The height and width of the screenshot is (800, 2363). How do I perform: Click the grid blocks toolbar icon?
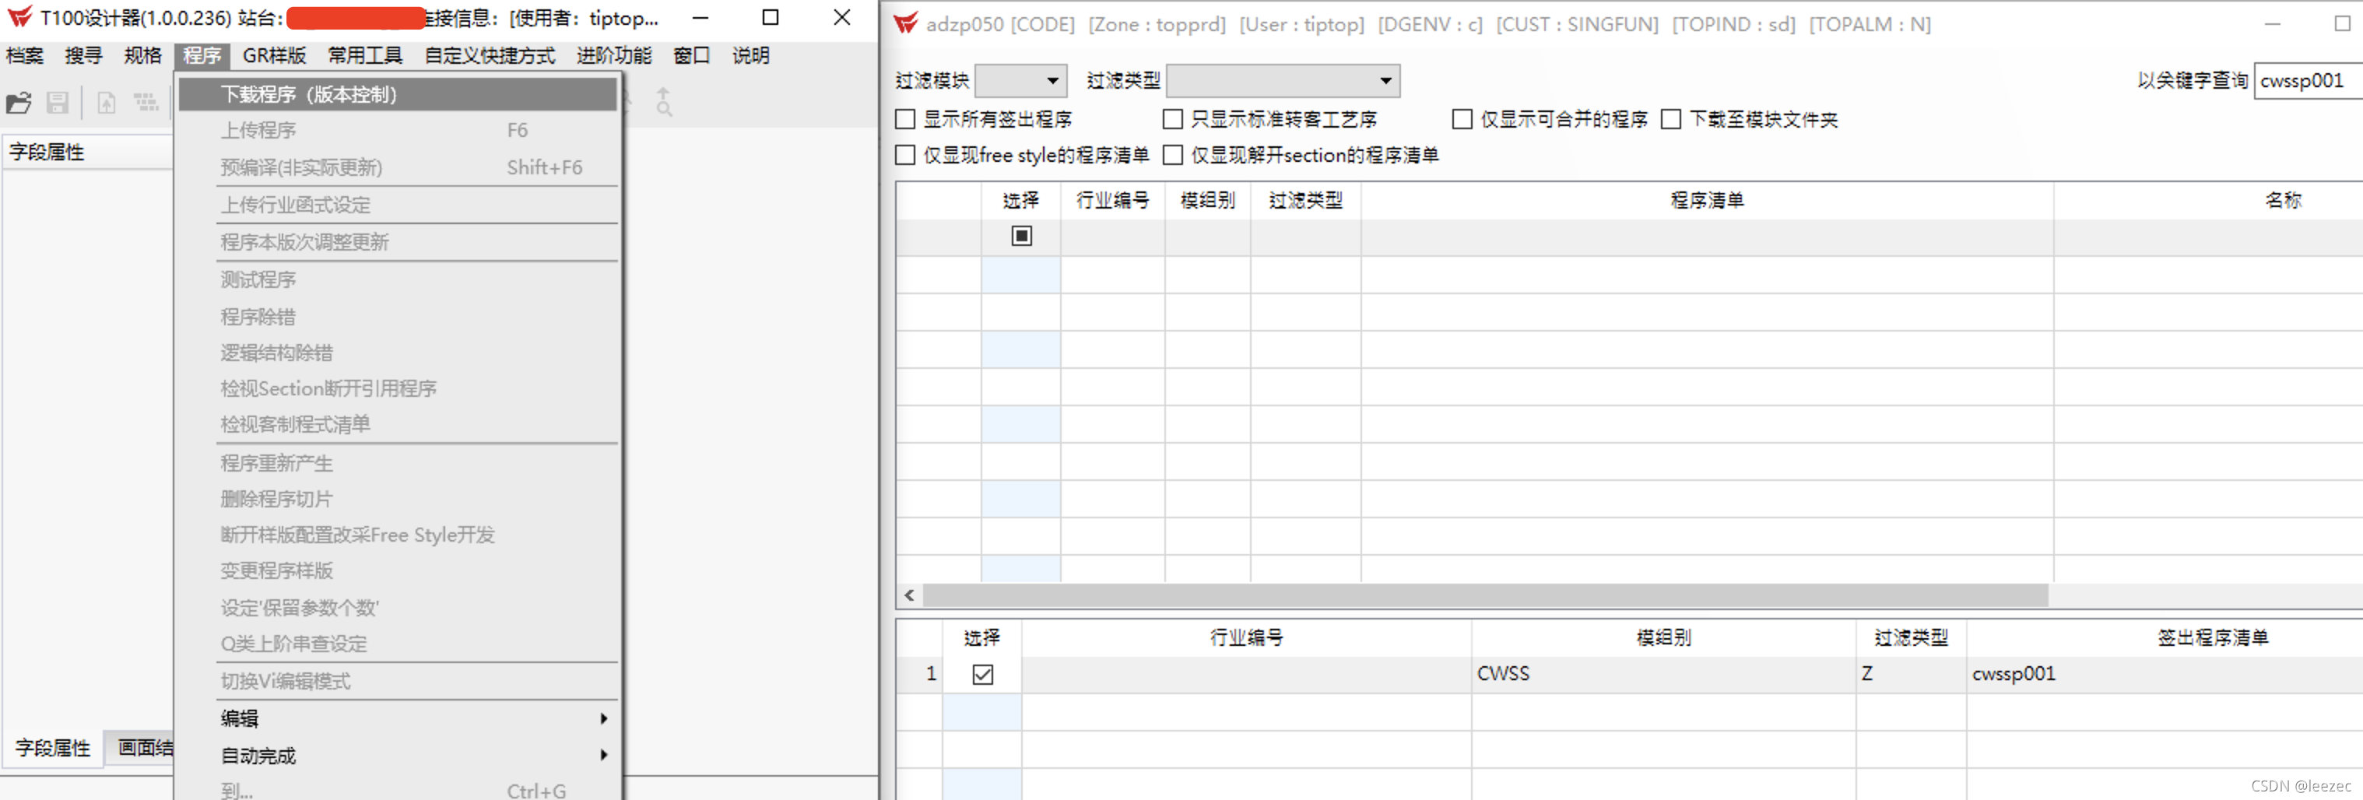click(146, 103)
